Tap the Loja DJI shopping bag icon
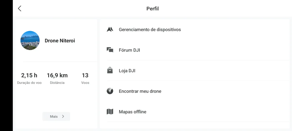This screenshot has height=131, width=292. (110, 70)
